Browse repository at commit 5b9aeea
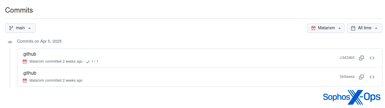 (x=372, y=77)
